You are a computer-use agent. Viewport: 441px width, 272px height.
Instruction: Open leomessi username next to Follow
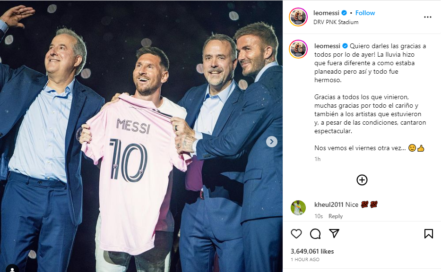point(327,13)
